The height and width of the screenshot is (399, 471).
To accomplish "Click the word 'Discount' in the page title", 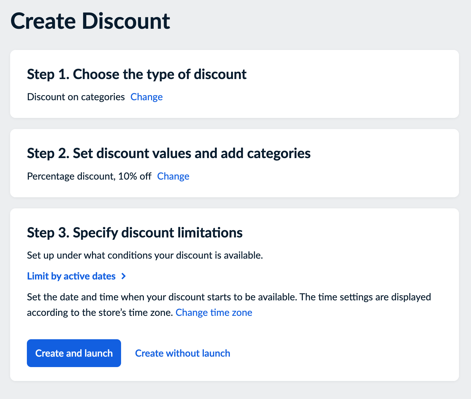I will 126,21.
